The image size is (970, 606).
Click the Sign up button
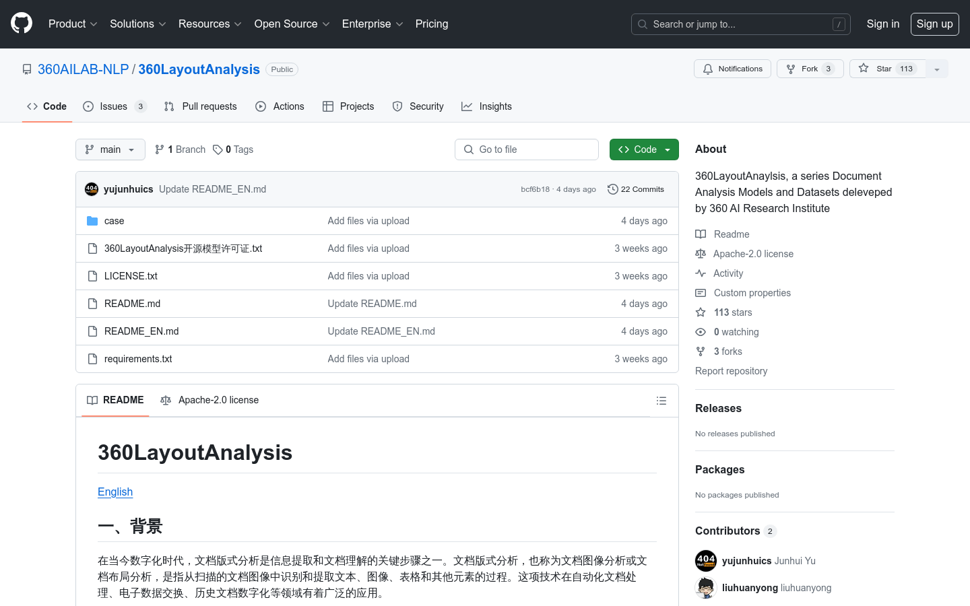coord(935,24)
